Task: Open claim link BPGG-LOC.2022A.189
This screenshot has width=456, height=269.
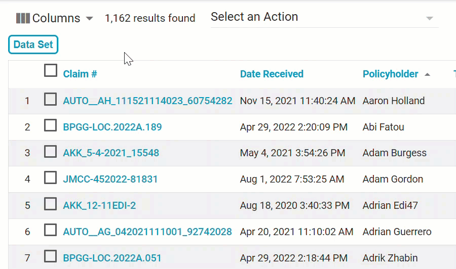Action: click(x=112, y=127)
